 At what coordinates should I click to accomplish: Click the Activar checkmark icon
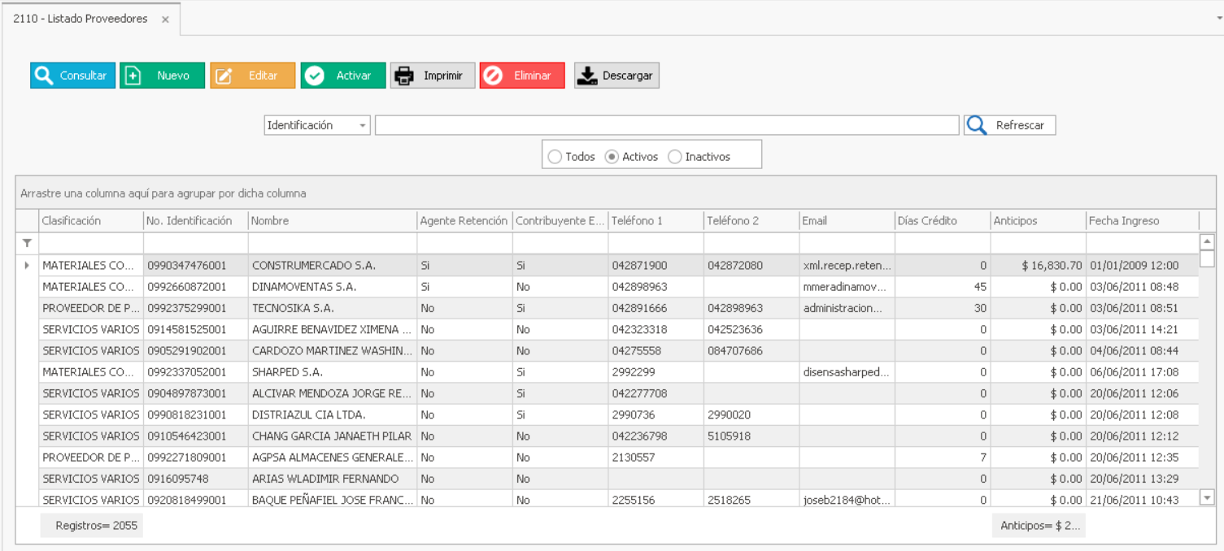314,76
